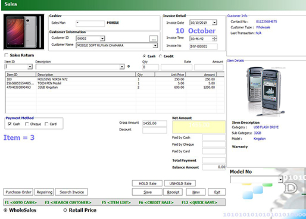Toggle the Cash payment method checkbox
Screen dimensions: 306x219
pos(10,124)
